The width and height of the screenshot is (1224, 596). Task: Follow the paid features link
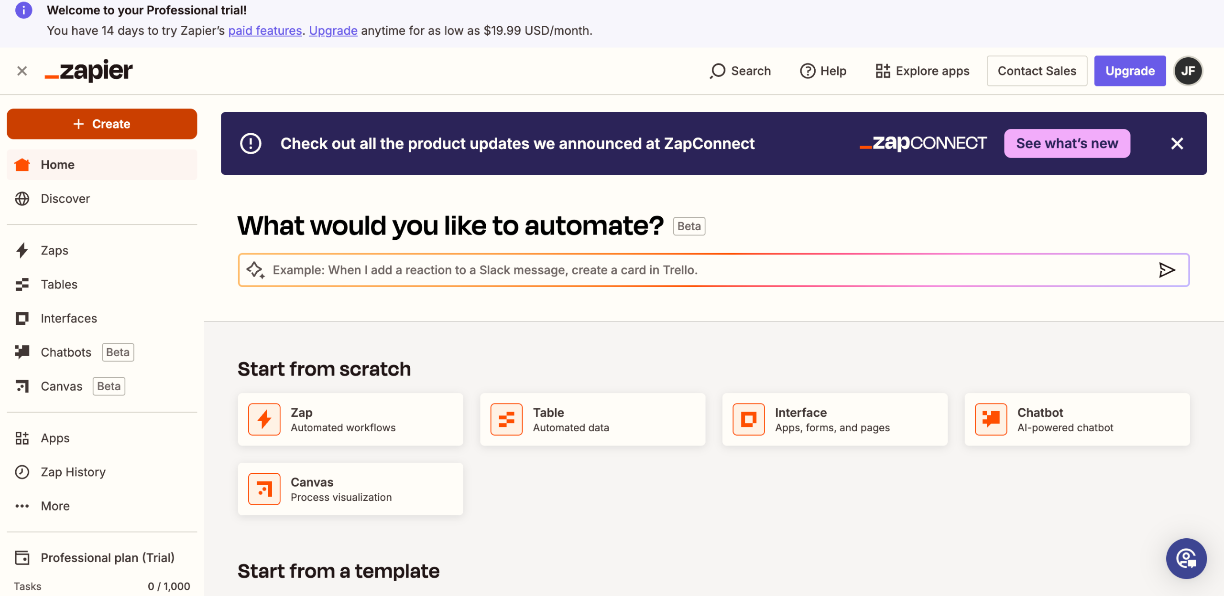pyautogui.click(x=265, y=31)
